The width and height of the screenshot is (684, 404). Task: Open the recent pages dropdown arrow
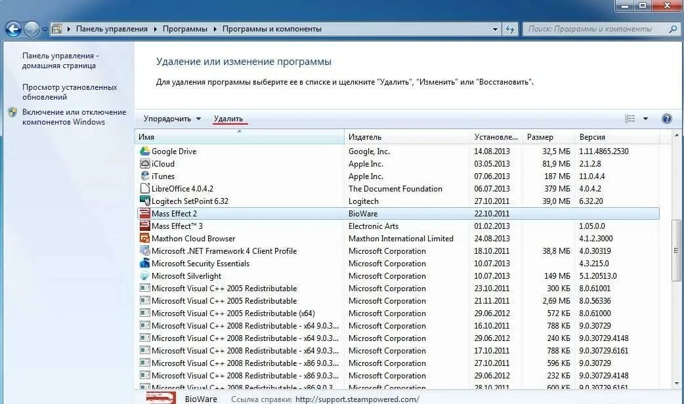tap(45, 30)
